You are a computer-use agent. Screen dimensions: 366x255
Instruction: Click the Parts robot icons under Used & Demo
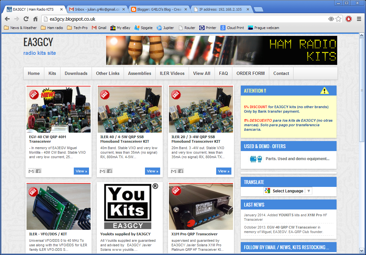256,159
